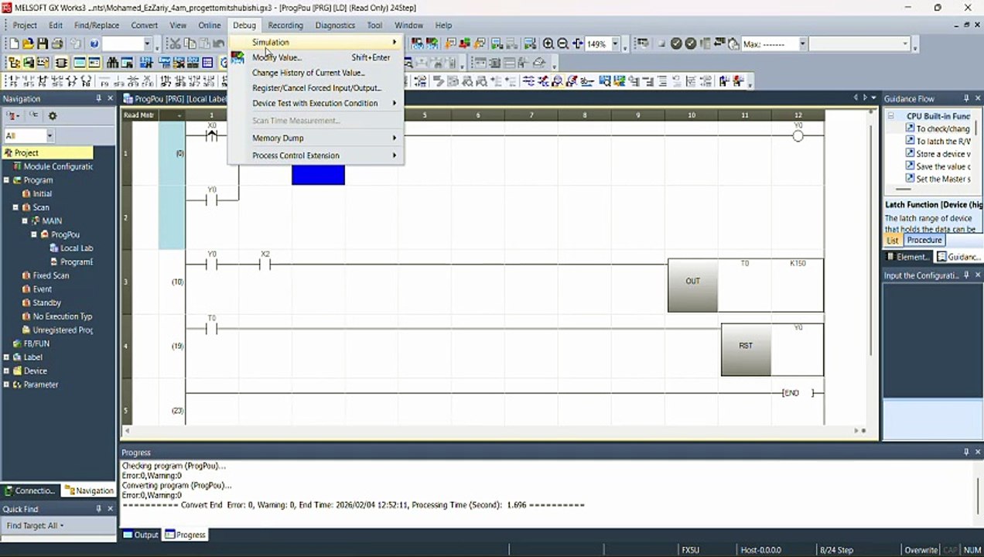The image size is (984, 557).
Task: Open 'Store a device v' guidance link
Action: 938,154
